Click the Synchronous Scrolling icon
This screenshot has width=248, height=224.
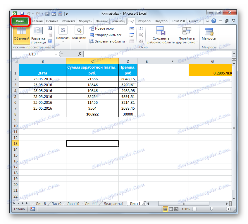[141, 35]
